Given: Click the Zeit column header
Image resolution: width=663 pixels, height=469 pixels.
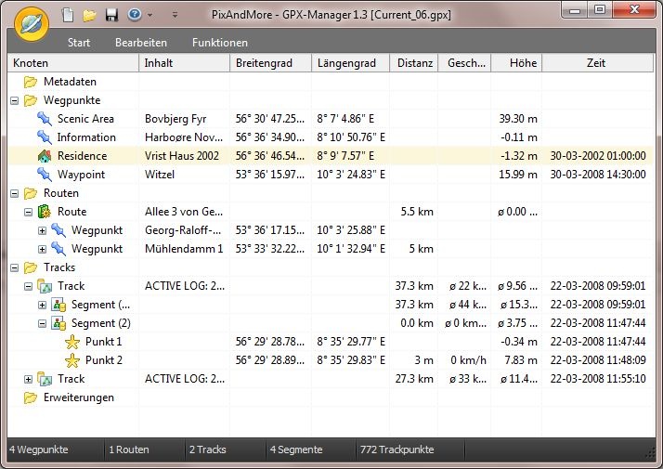Looking at the screenshot, I should (x=596, y=63).
